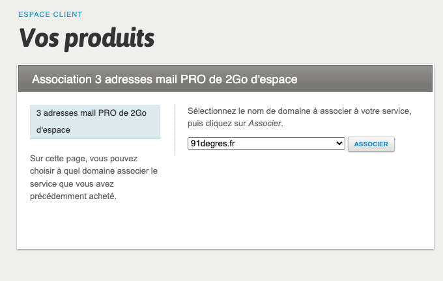Click the '91degres.fr' text inside the select box
Viewport: 443px width, 281px height.
coord(212,143)
